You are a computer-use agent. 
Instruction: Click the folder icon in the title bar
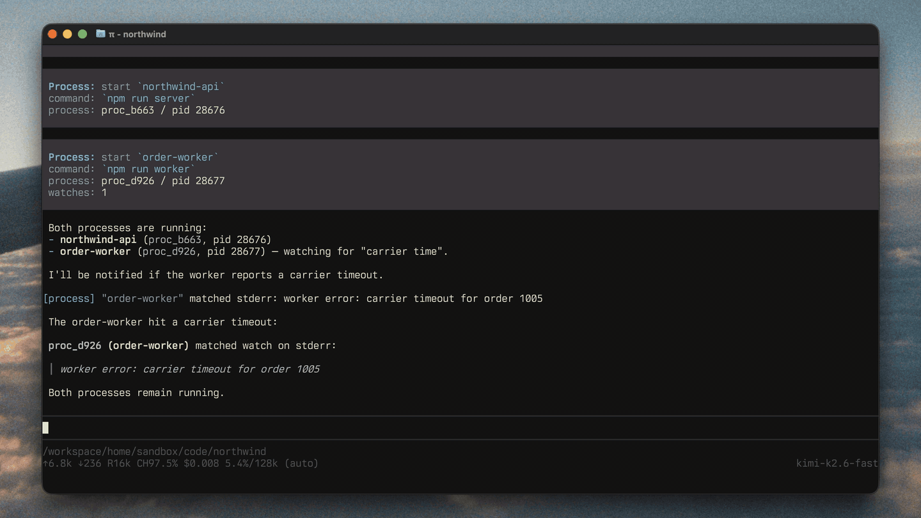click(x=100, y=34)
